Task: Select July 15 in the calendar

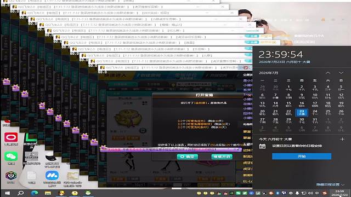Action: click(x=288, y=104)
